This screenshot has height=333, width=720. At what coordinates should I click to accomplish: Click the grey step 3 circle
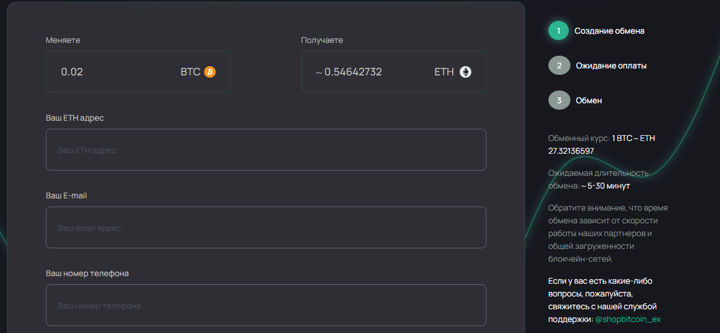[x=559, y=100]
